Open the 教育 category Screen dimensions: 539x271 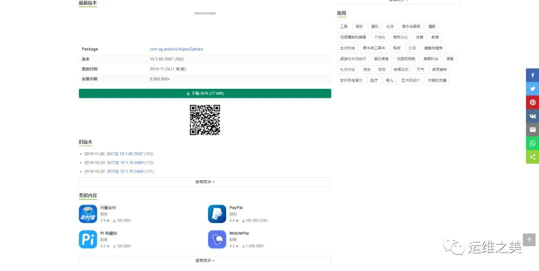(x=435, y=37)
